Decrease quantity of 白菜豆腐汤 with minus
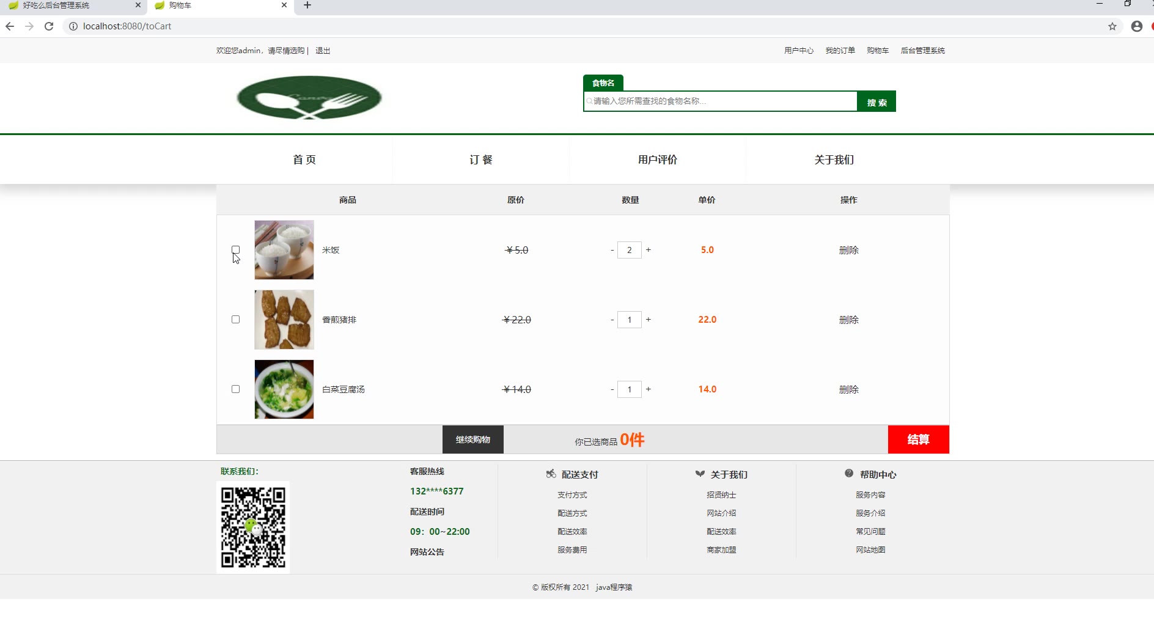The width and height of the screenshot is (1154, 621). (612, 389)
